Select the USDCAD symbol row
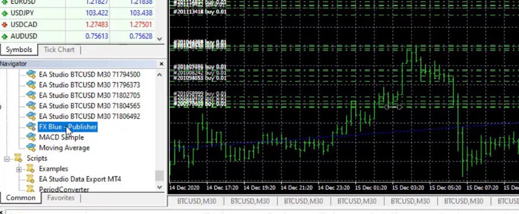The image size is (519, 214). coord(77,25)
